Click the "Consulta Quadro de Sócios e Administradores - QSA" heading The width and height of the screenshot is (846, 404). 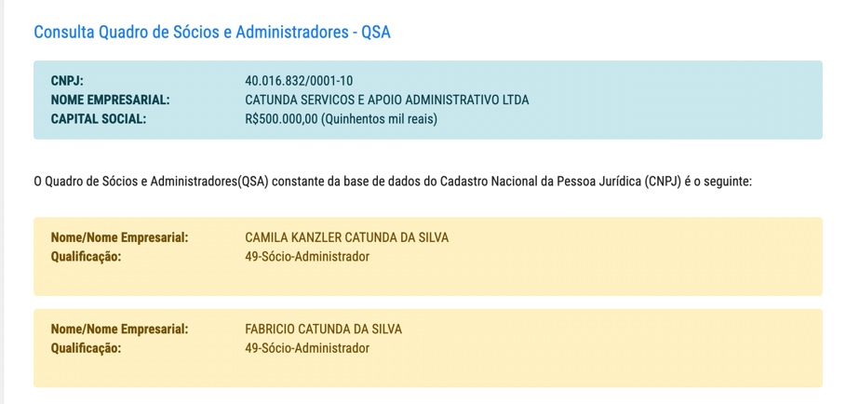click(x=212, y=32)
